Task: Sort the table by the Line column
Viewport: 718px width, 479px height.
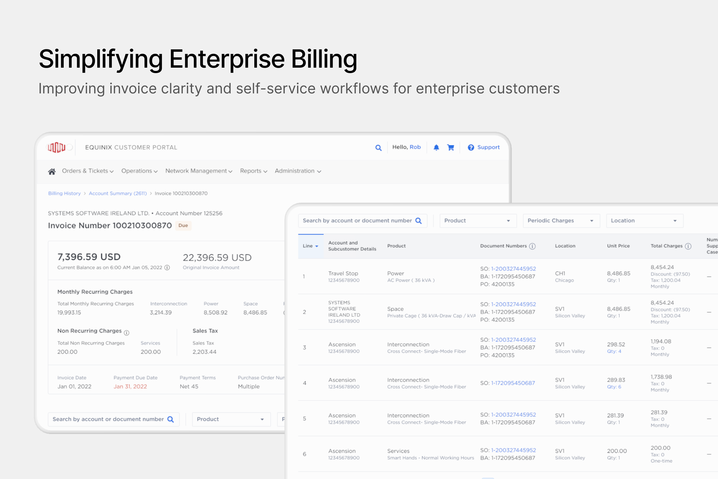Action: (x=311, y=246)
